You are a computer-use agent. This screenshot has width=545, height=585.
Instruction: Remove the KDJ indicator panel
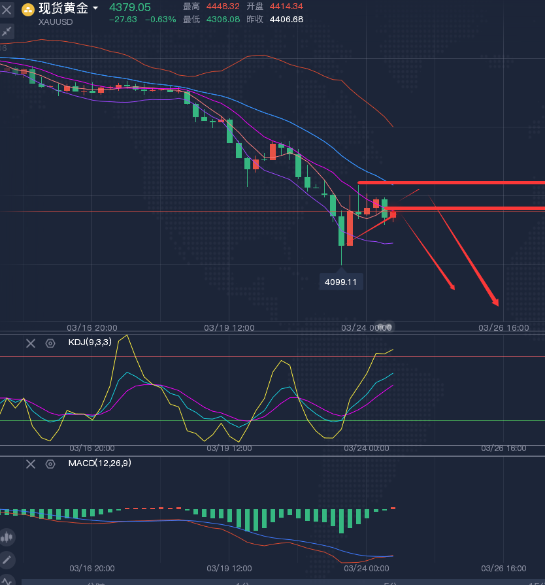(x=30, y=343)
